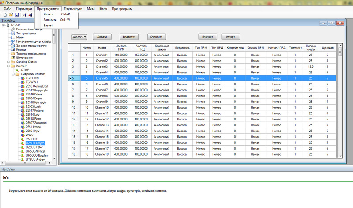Click the Channel18 name cell
Viewport: 353px width, 208px height.
click(102, 154)
